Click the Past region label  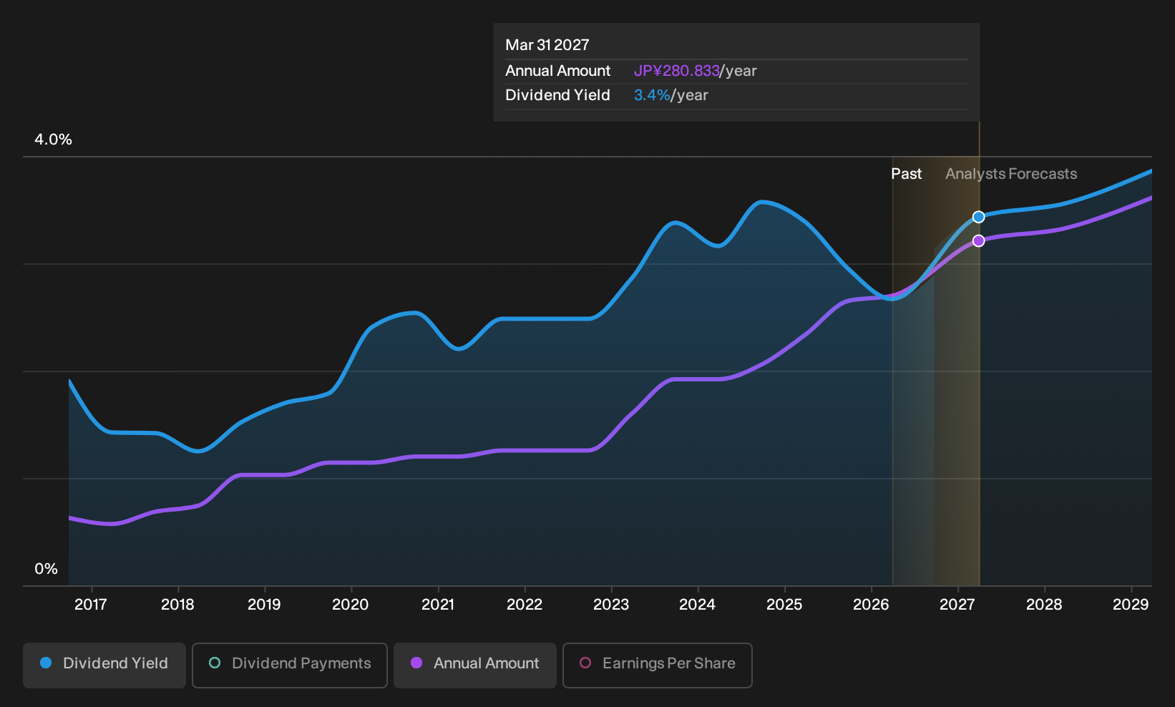[906, 174]
